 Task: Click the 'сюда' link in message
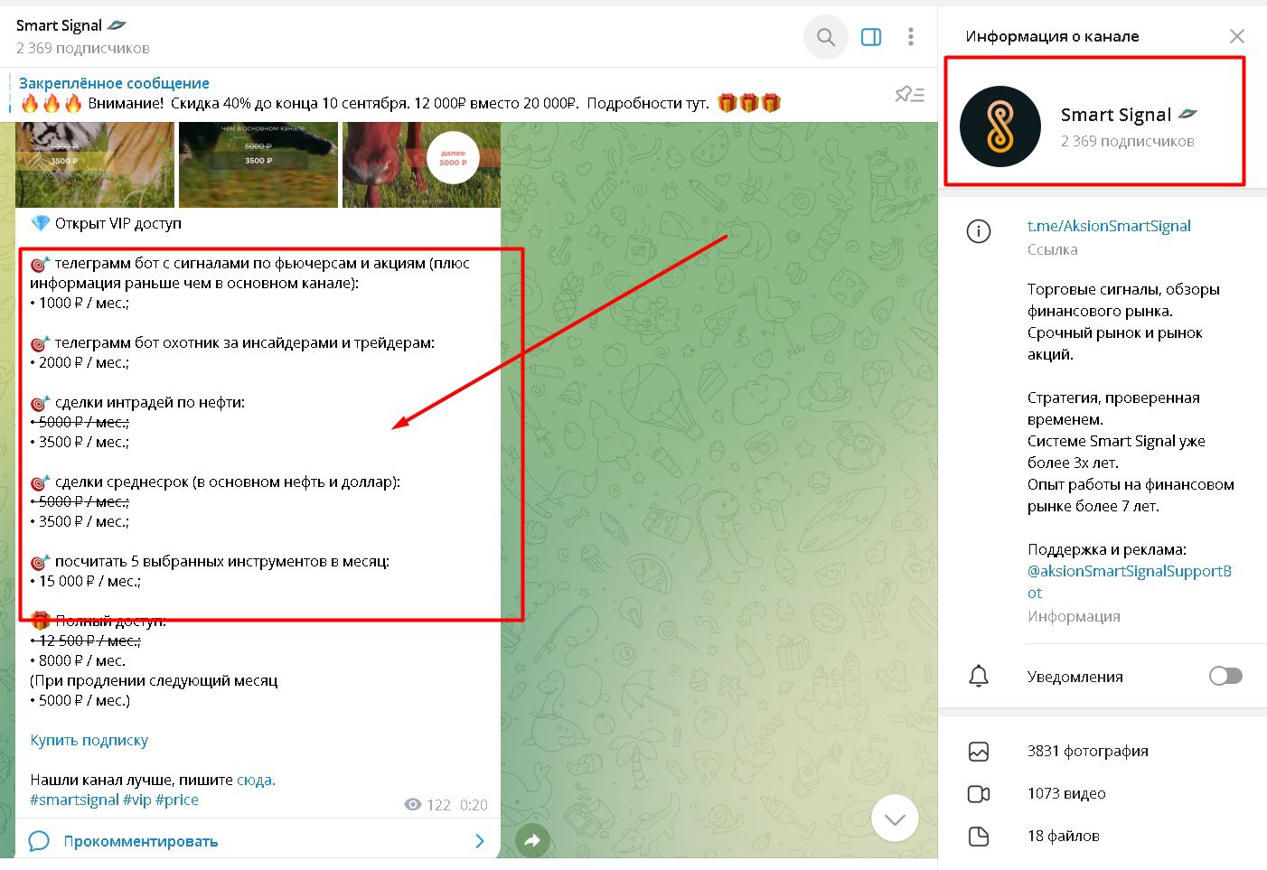256,780
